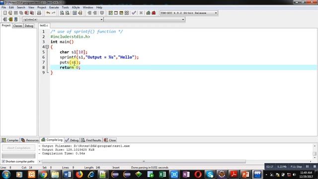
Task: Open Skype from the taskbar
Action: [210, 175]
